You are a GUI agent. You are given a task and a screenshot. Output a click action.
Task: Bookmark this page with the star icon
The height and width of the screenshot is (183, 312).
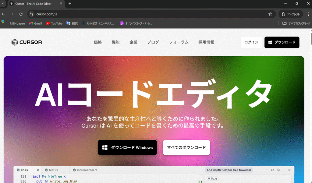tap(270, 14)
